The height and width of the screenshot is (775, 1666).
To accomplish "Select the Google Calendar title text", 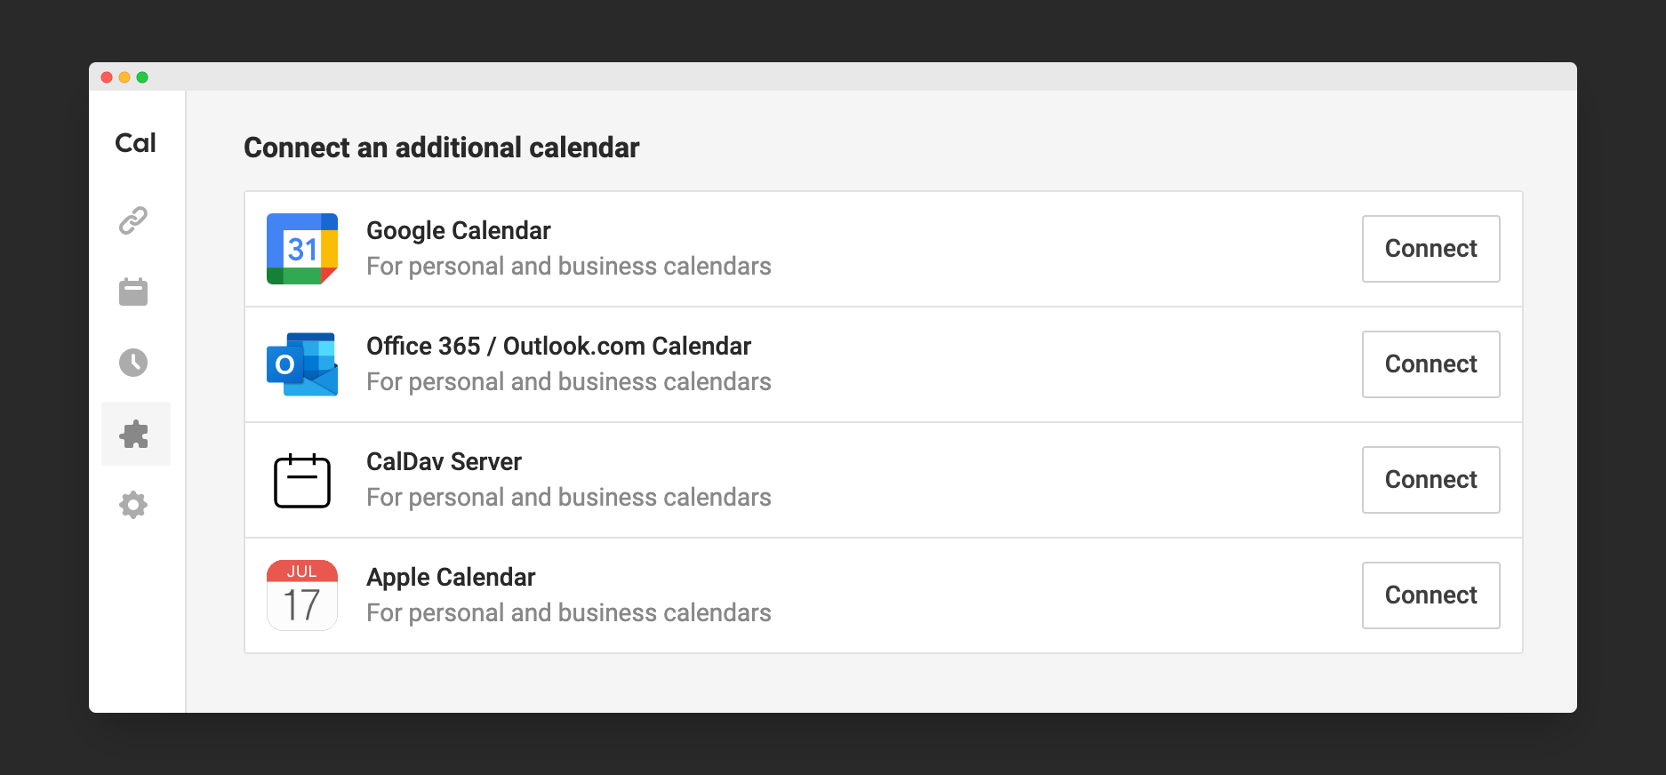I will click(x=459, y=231).
